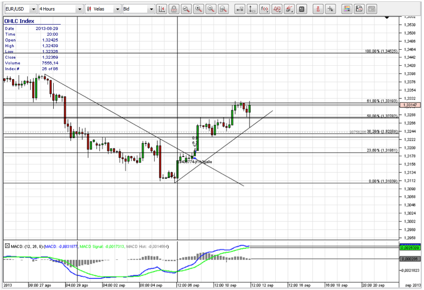Click the thermometer indicator icon
The height and width of the screenshot is (290, 424).
[x=319, y=8]
